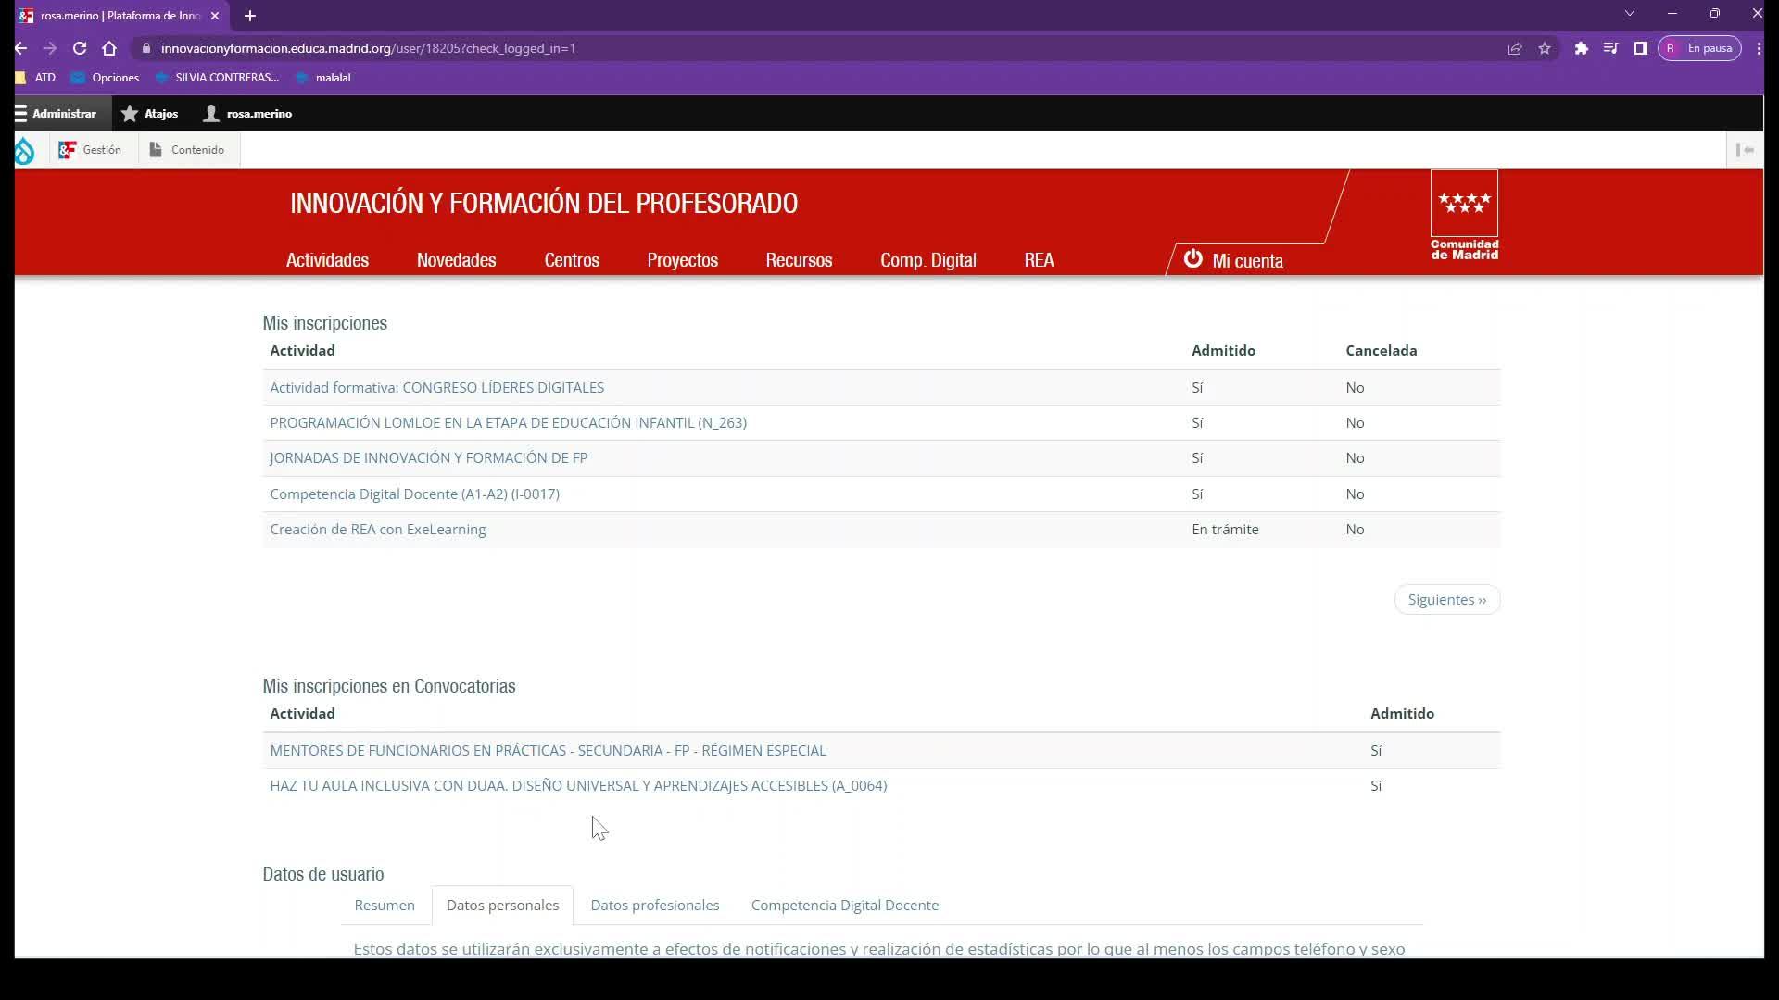Click the Comunidad de Madrid logo

pos(1464,216)
